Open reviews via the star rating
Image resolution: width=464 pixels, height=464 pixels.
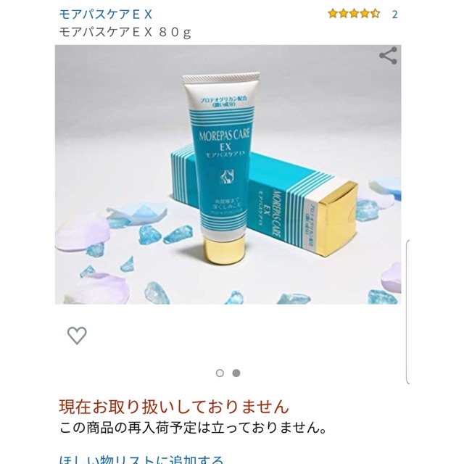(x=354, y=14)
